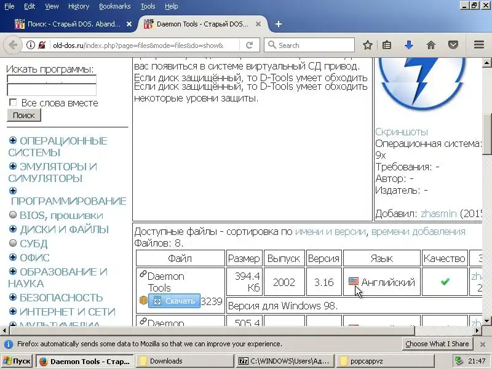492x369 pixels.
Task: Go back with the browser back arrow
Action: 12,45
